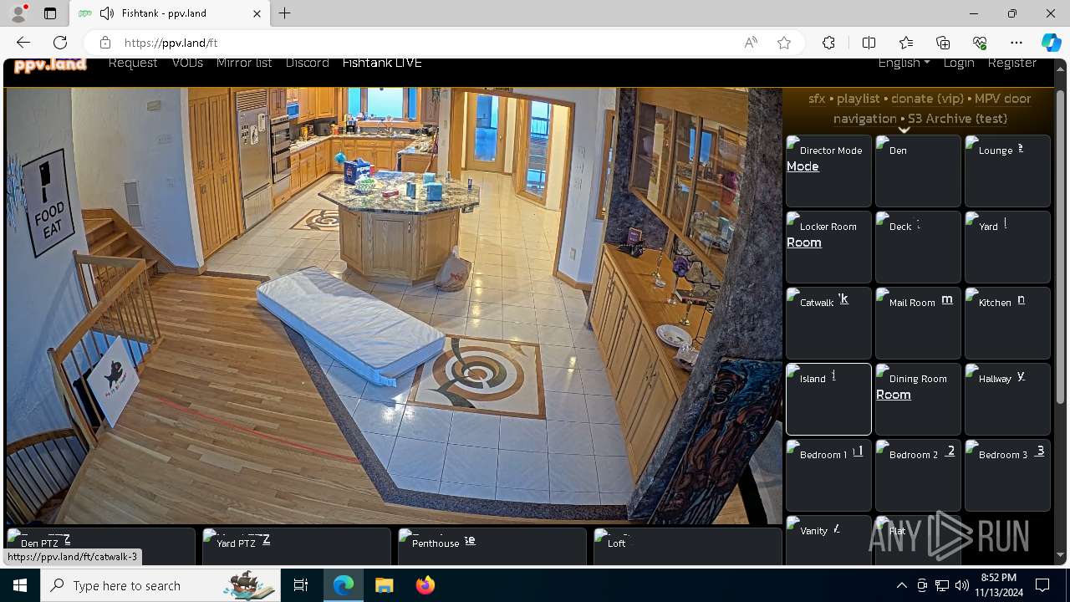Open the playlist link
The width and height of the screenshot is (1070, 602).
(859, 99)
